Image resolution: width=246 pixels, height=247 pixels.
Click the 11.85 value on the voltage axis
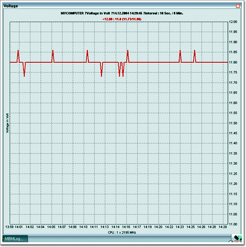(233, 52)
